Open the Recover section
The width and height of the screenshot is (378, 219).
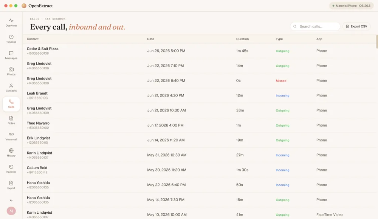pyautogui.click(x=11, y=169)
